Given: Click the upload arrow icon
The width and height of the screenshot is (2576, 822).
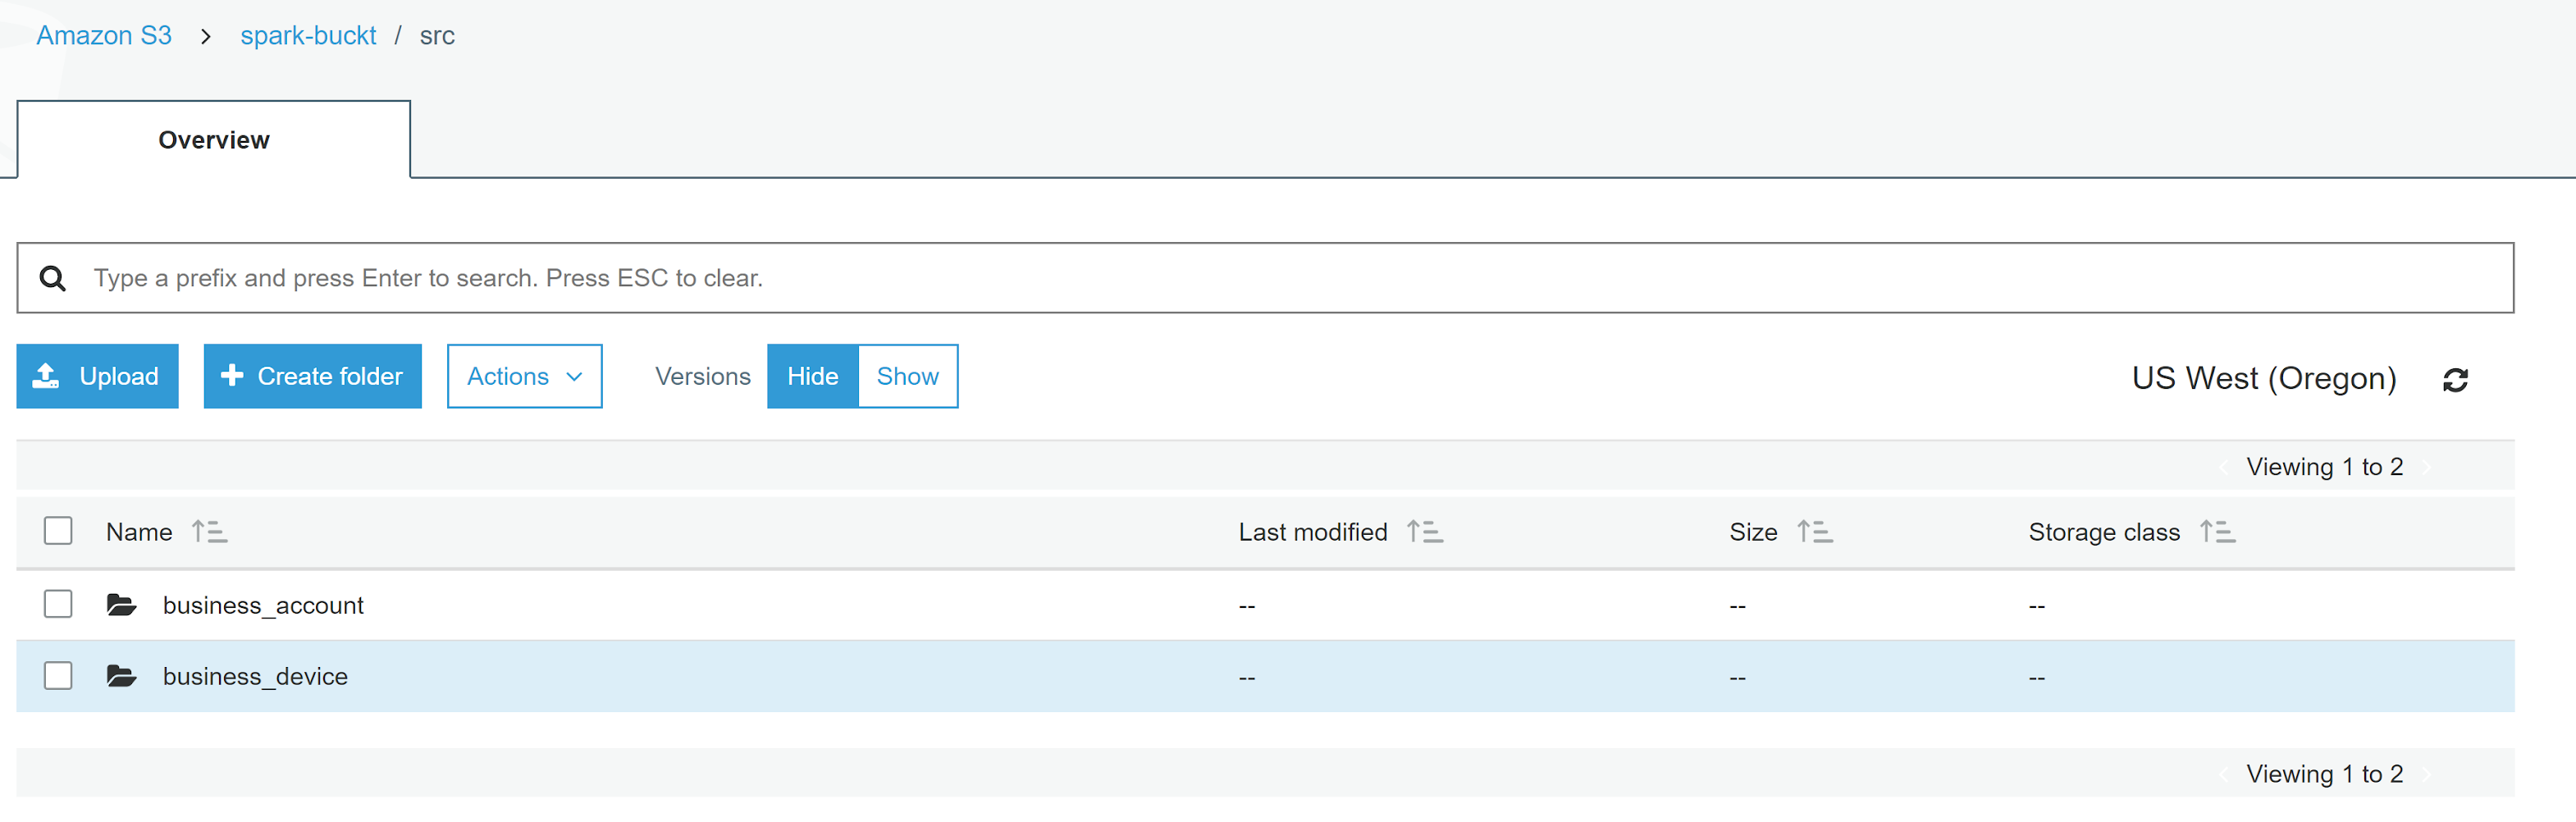Looking at the screenshot, I should click(45, 374).
